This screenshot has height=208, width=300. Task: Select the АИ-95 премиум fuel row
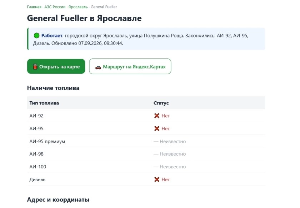coord(146,141)
